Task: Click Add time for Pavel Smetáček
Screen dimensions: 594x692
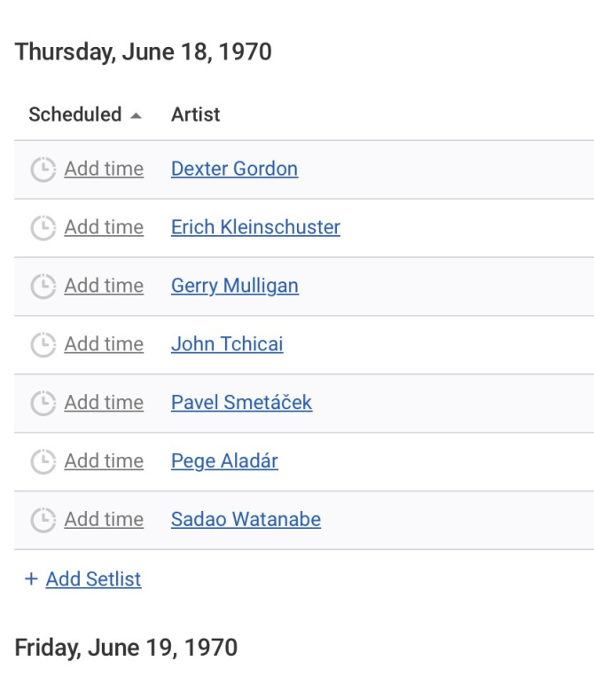Action: pos(104,403)
